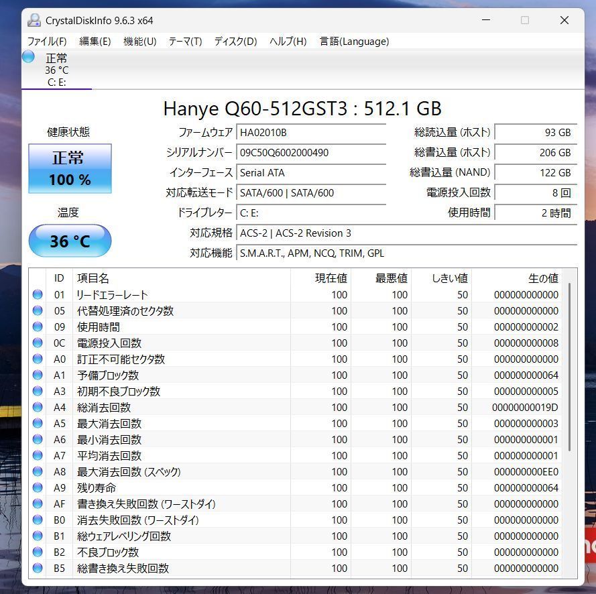
Task: Click status orb for 05 代替処理済のセクタ数 row
Action: [38, 310]
